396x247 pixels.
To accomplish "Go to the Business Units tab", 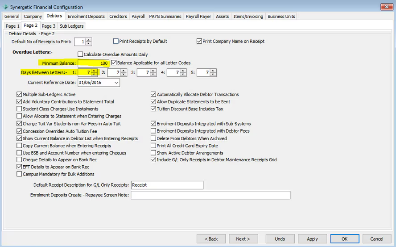I will pyautogui.click(x=281, y=17).
